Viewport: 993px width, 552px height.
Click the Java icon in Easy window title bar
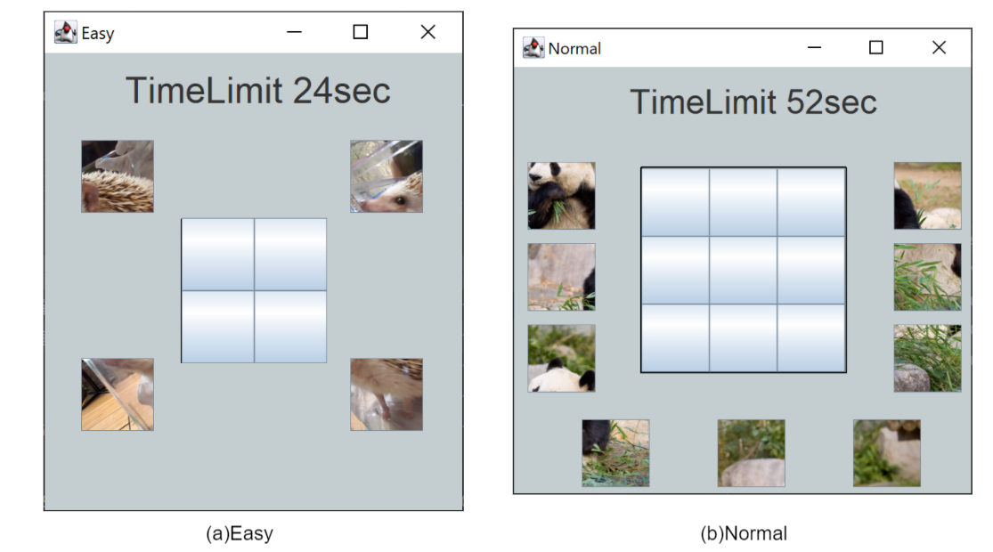[x=66, y=33]
